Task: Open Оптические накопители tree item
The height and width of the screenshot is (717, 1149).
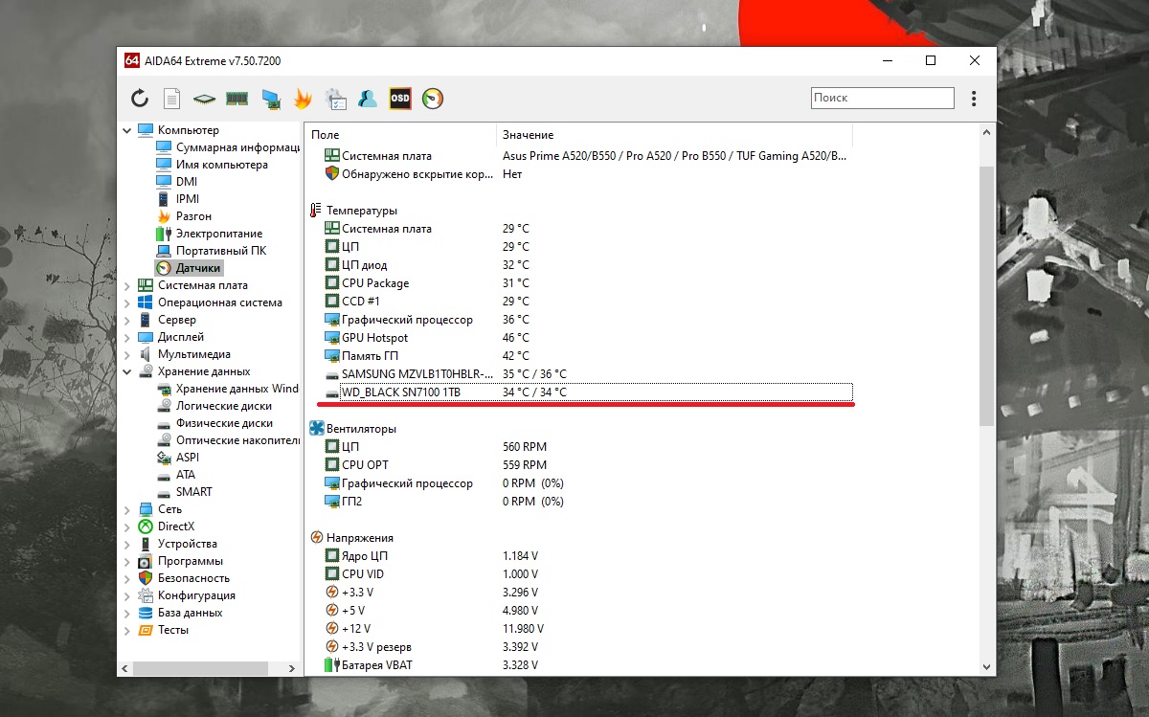Action: tap(227, 440)
